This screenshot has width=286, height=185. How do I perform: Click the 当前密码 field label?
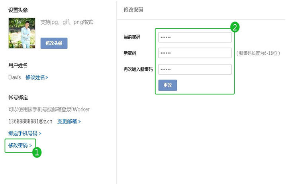pos(132,37)
